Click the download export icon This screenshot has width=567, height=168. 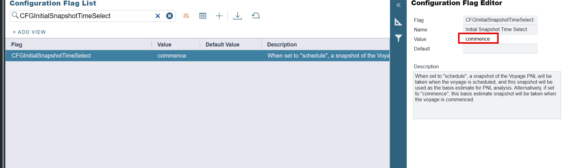(237, 16)
